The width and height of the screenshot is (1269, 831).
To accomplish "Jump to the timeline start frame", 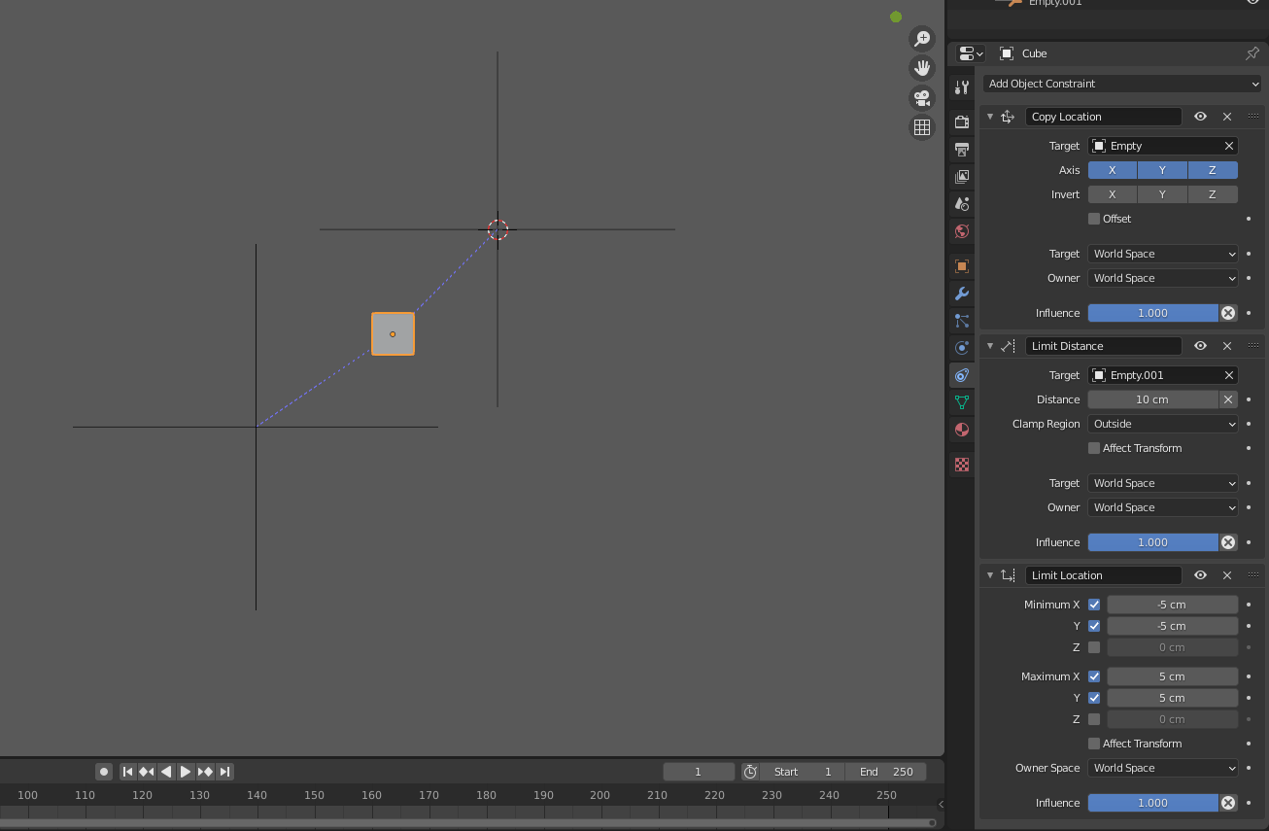I will (127, 772).
